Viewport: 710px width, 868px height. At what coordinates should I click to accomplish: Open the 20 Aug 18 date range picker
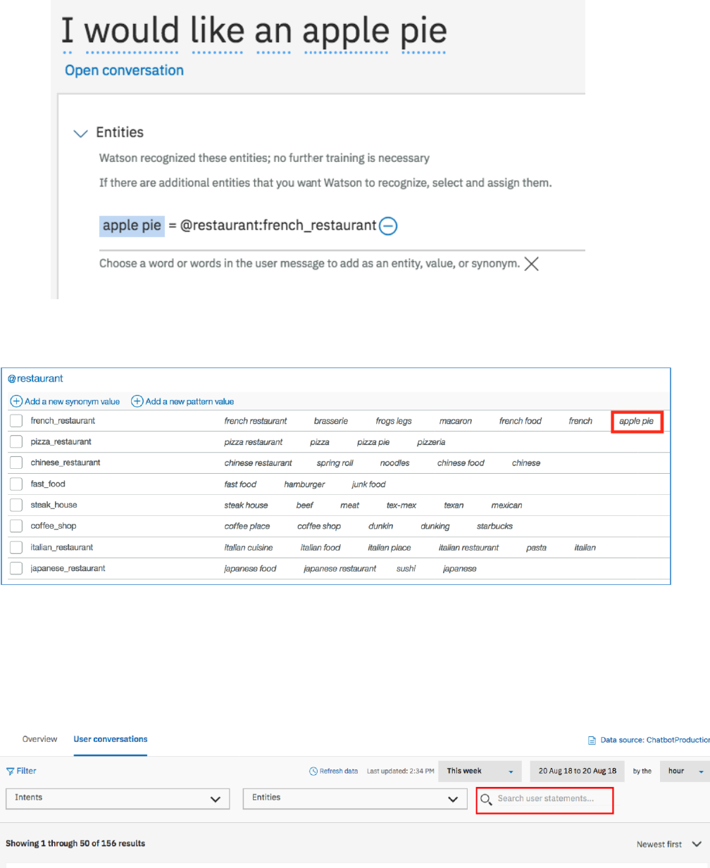pyautogui.click(x=578, y=771)
